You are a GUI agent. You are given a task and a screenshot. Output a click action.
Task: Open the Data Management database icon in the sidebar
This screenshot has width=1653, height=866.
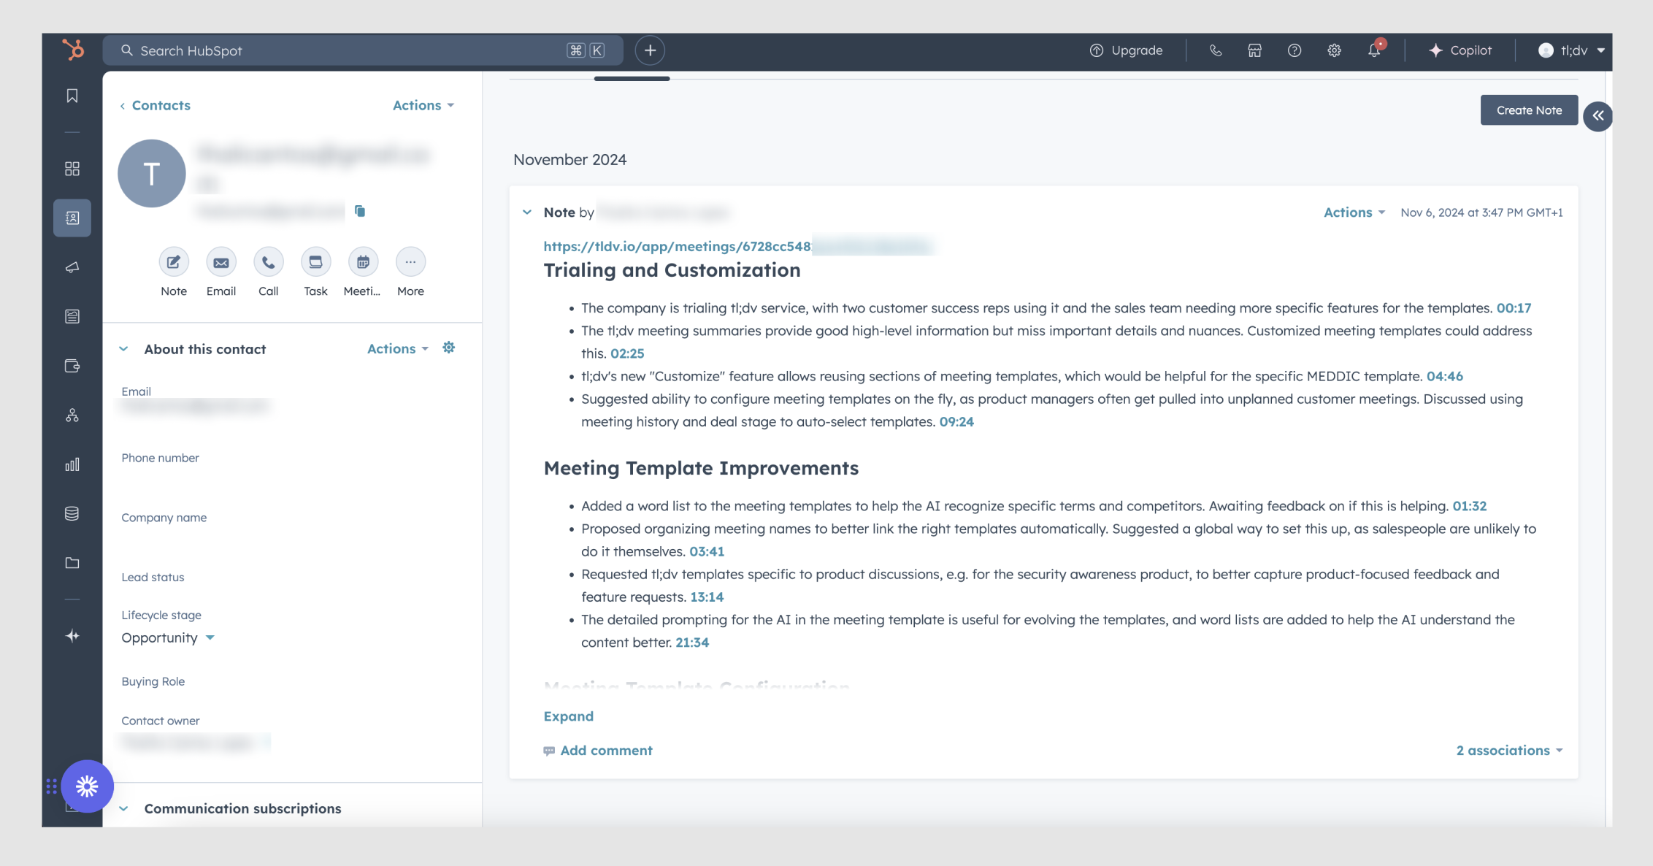click(x=72, y=513)
